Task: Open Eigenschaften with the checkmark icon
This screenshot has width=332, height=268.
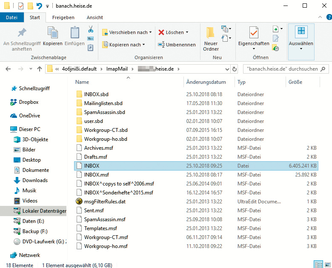Action: (254, 32)
